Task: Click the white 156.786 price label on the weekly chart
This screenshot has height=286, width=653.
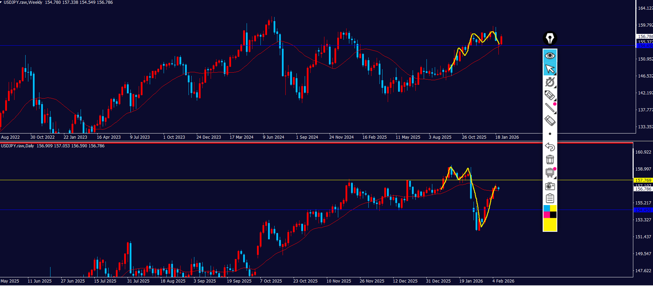Action: pyautogui.click(x=645, y=36)
